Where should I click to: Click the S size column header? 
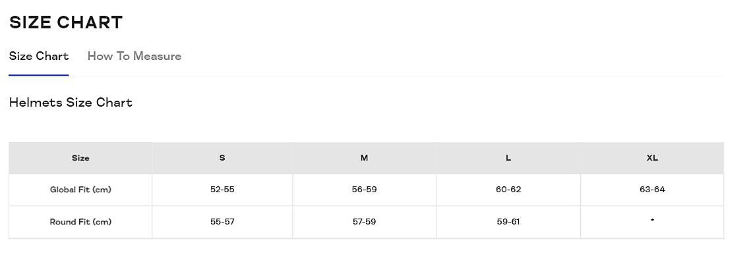222,158
